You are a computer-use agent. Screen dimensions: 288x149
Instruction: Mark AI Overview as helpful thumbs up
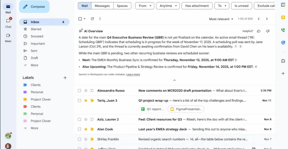coord(259,31)
